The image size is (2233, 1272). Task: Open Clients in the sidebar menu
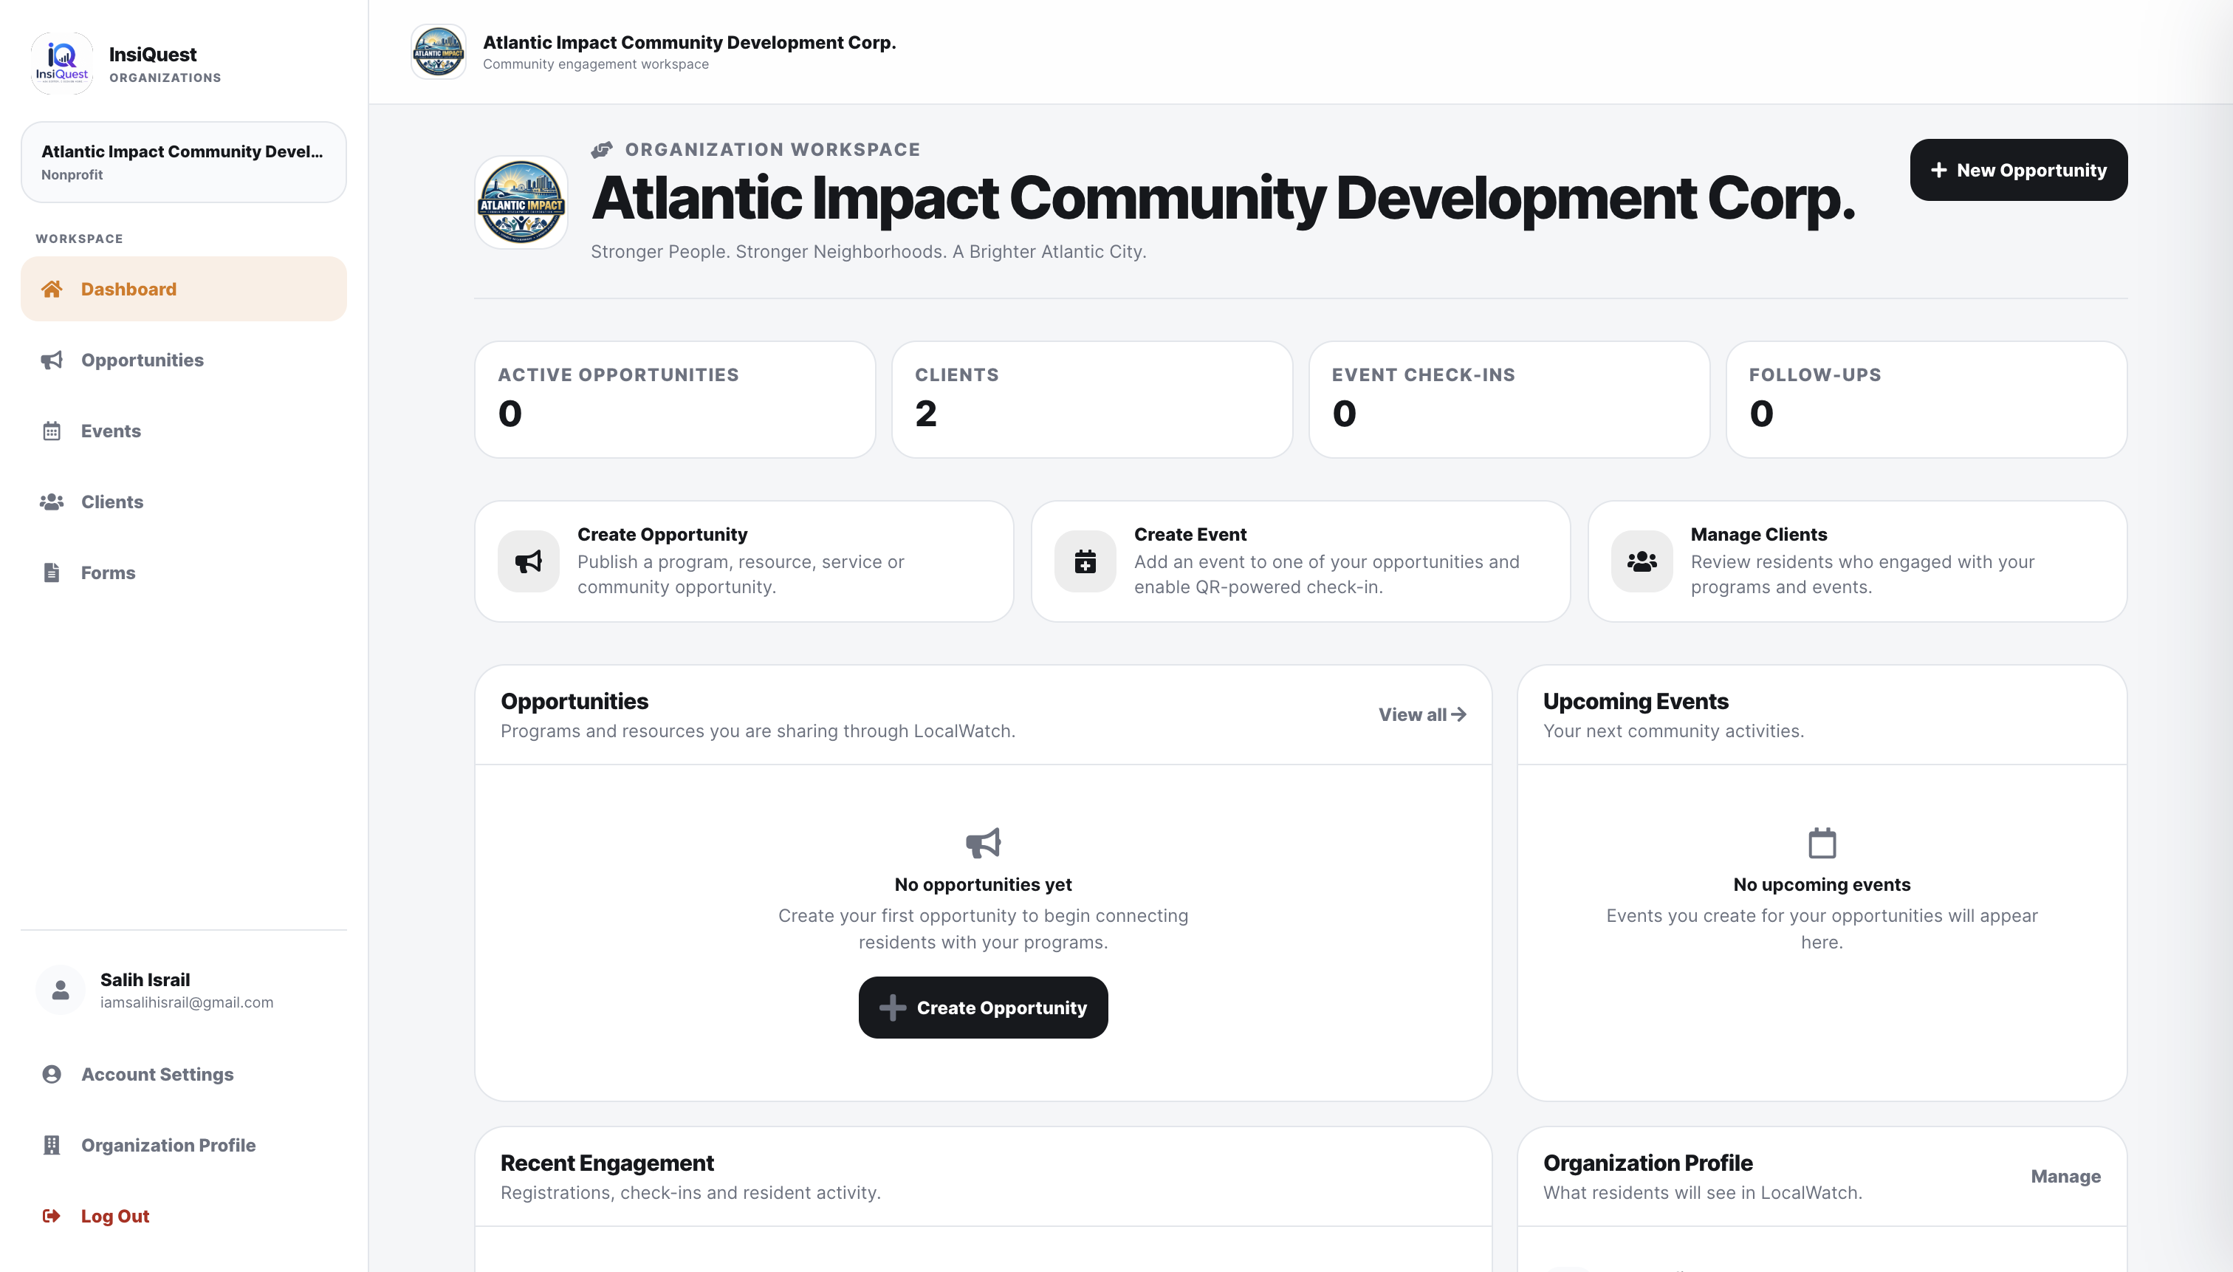[183, 502]
